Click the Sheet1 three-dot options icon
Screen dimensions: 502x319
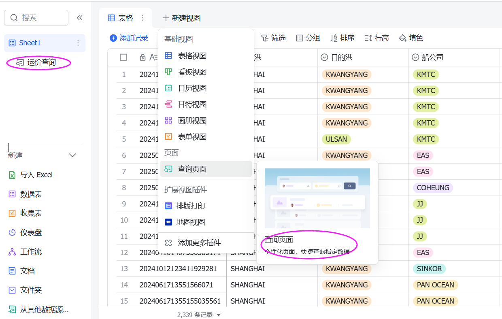[78, 43]
